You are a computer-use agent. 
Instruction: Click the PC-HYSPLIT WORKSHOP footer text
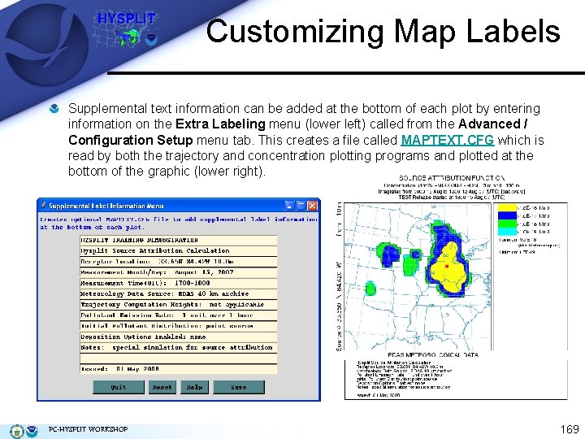coord(88,429)
